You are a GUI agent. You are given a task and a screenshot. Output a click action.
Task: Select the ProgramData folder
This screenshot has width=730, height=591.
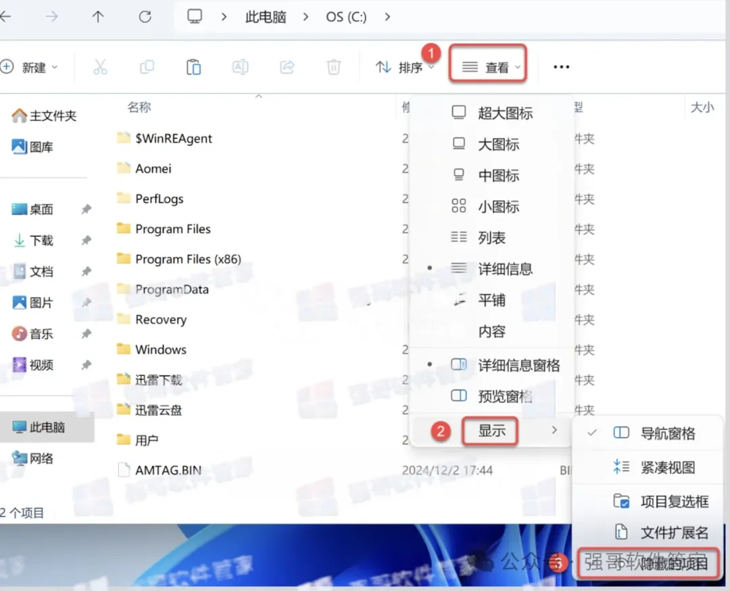162,289
